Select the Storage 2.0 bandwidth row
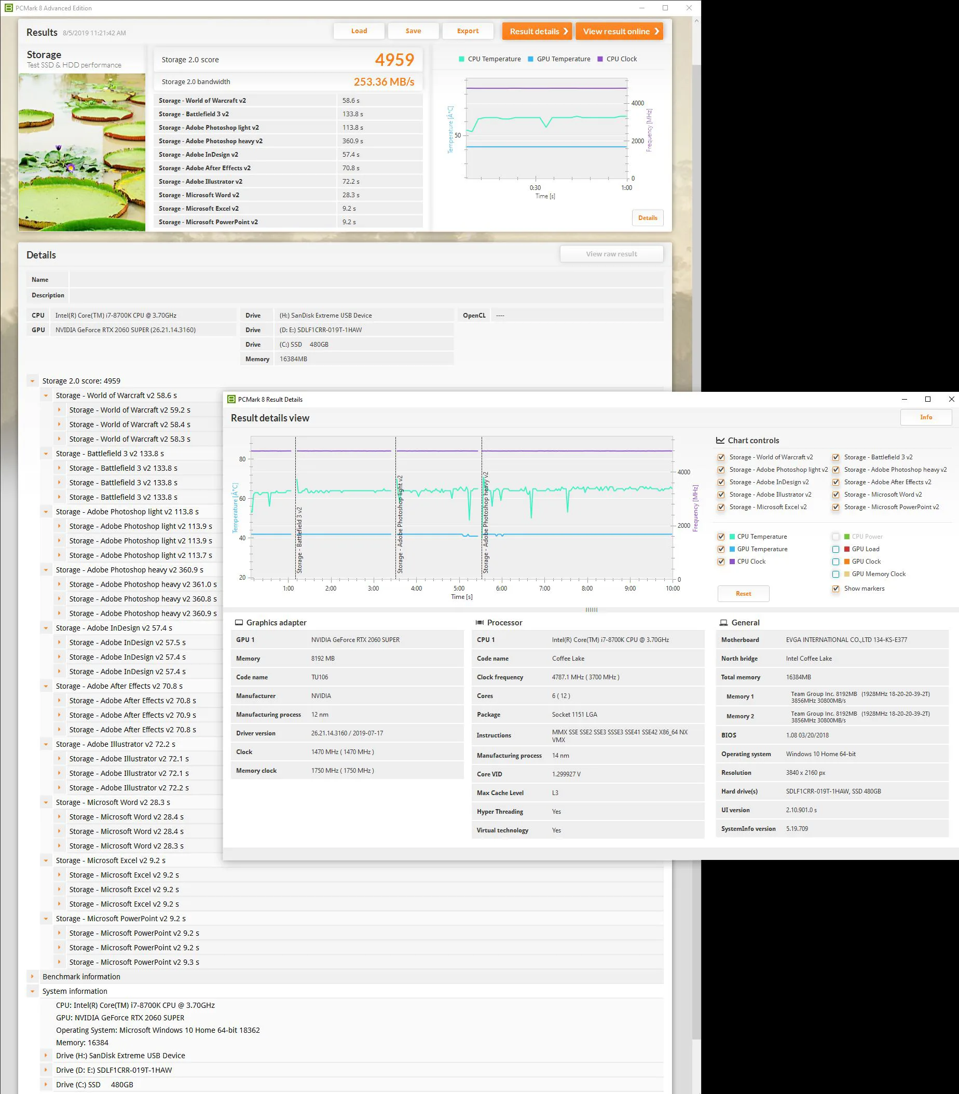 (288, 82)
